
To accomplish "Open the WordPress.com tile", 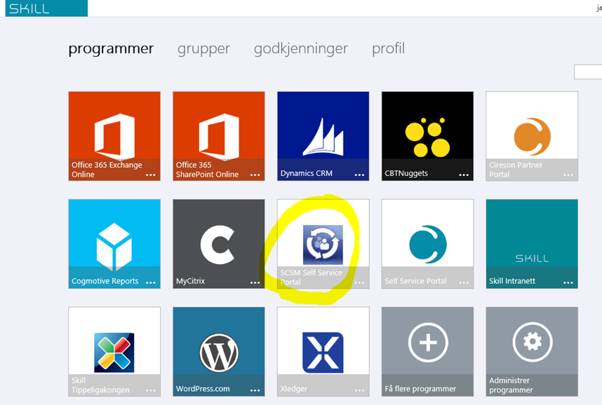I will click(219, 352).
